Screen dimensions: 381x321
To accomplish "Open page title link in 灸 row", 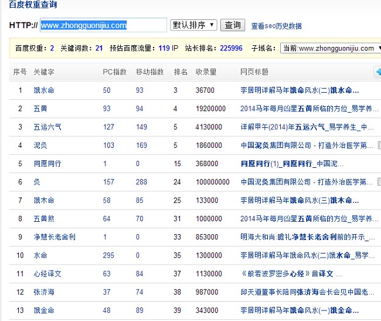I will (x=307, y=182).
